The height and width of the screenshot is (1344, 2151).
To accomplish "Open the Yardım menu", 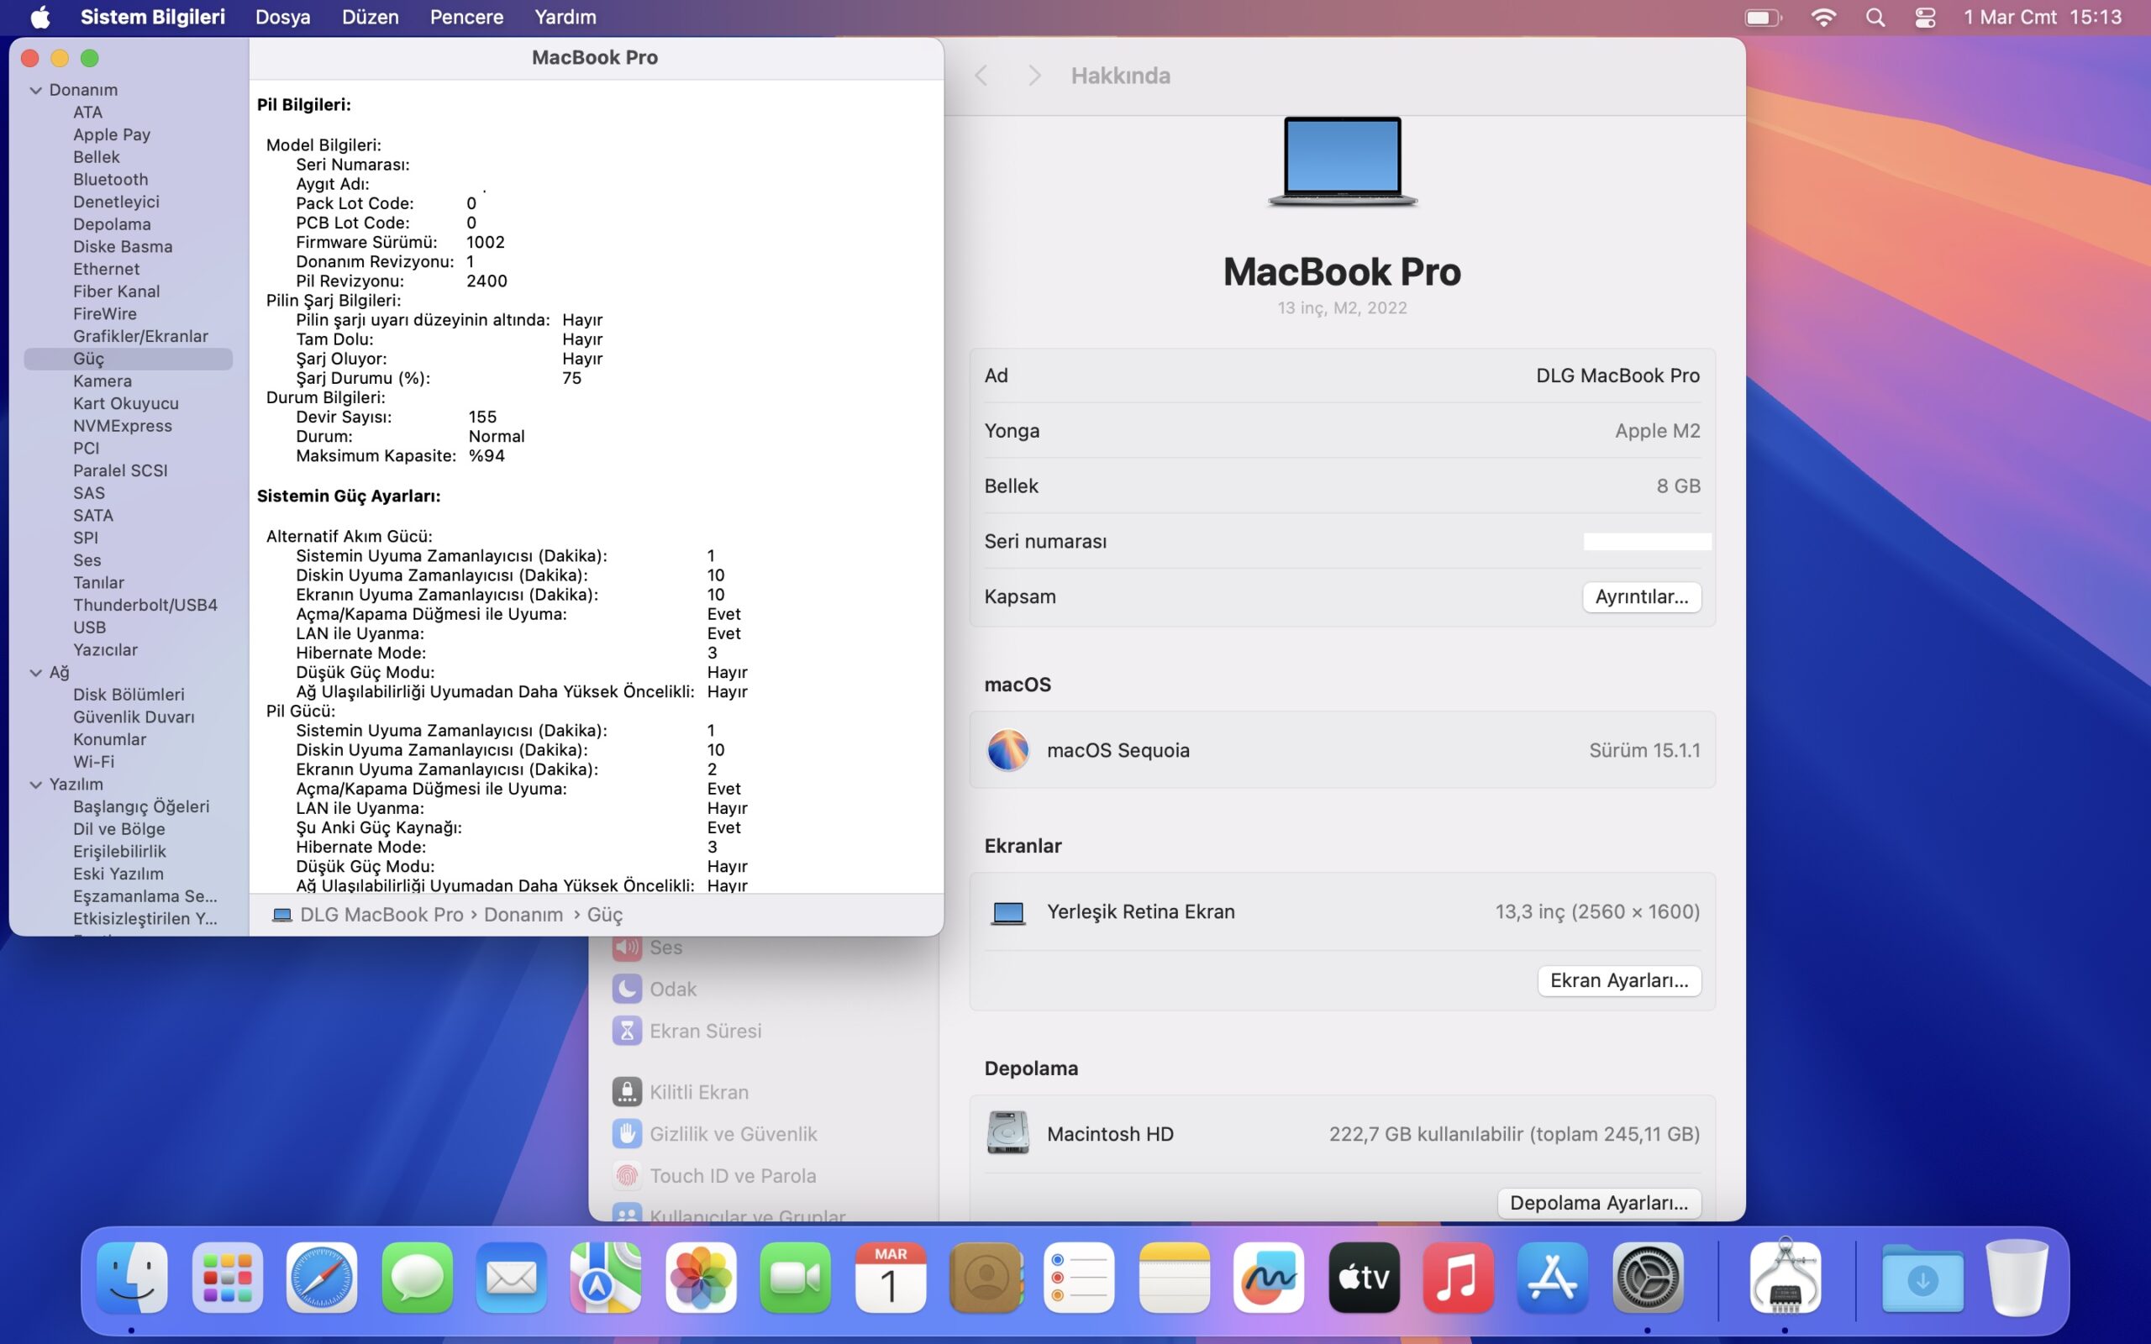I will [x=565, y=17].
